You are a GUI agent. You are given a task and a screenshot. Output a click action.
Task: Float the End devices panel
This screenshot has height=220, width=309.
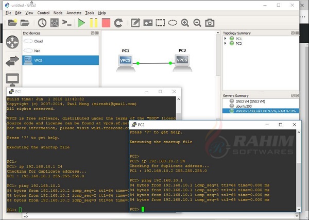[x=93, y=33]
